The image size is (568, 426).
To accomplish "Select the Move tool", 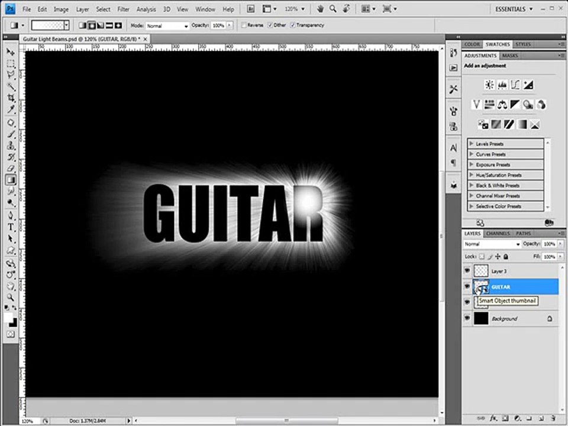I will pyautogui.click(x=11, y=52).
